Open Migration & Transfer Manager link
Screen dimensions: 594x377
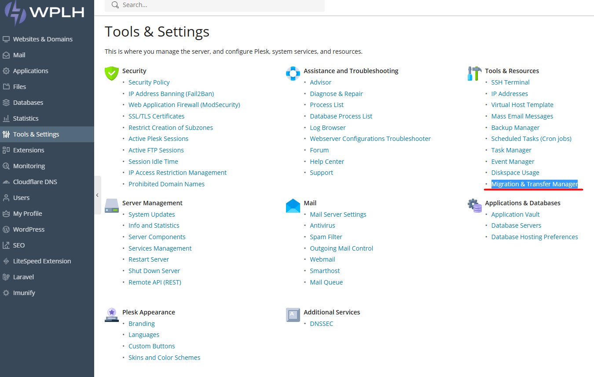click(534, 184)
